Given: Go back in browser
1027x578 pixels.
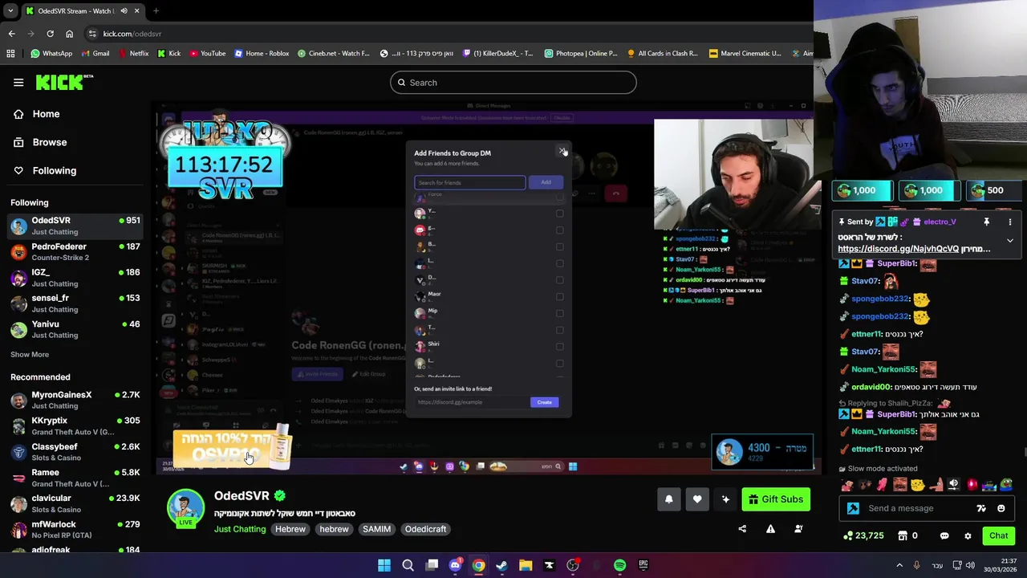Looking at the screenshot, I should [11, 34].
